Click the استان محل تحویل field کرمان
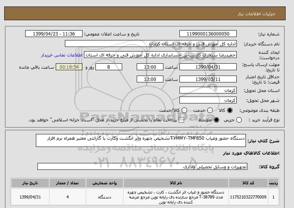The height and width of the screenshot is (208, 294). pos(208,90)
